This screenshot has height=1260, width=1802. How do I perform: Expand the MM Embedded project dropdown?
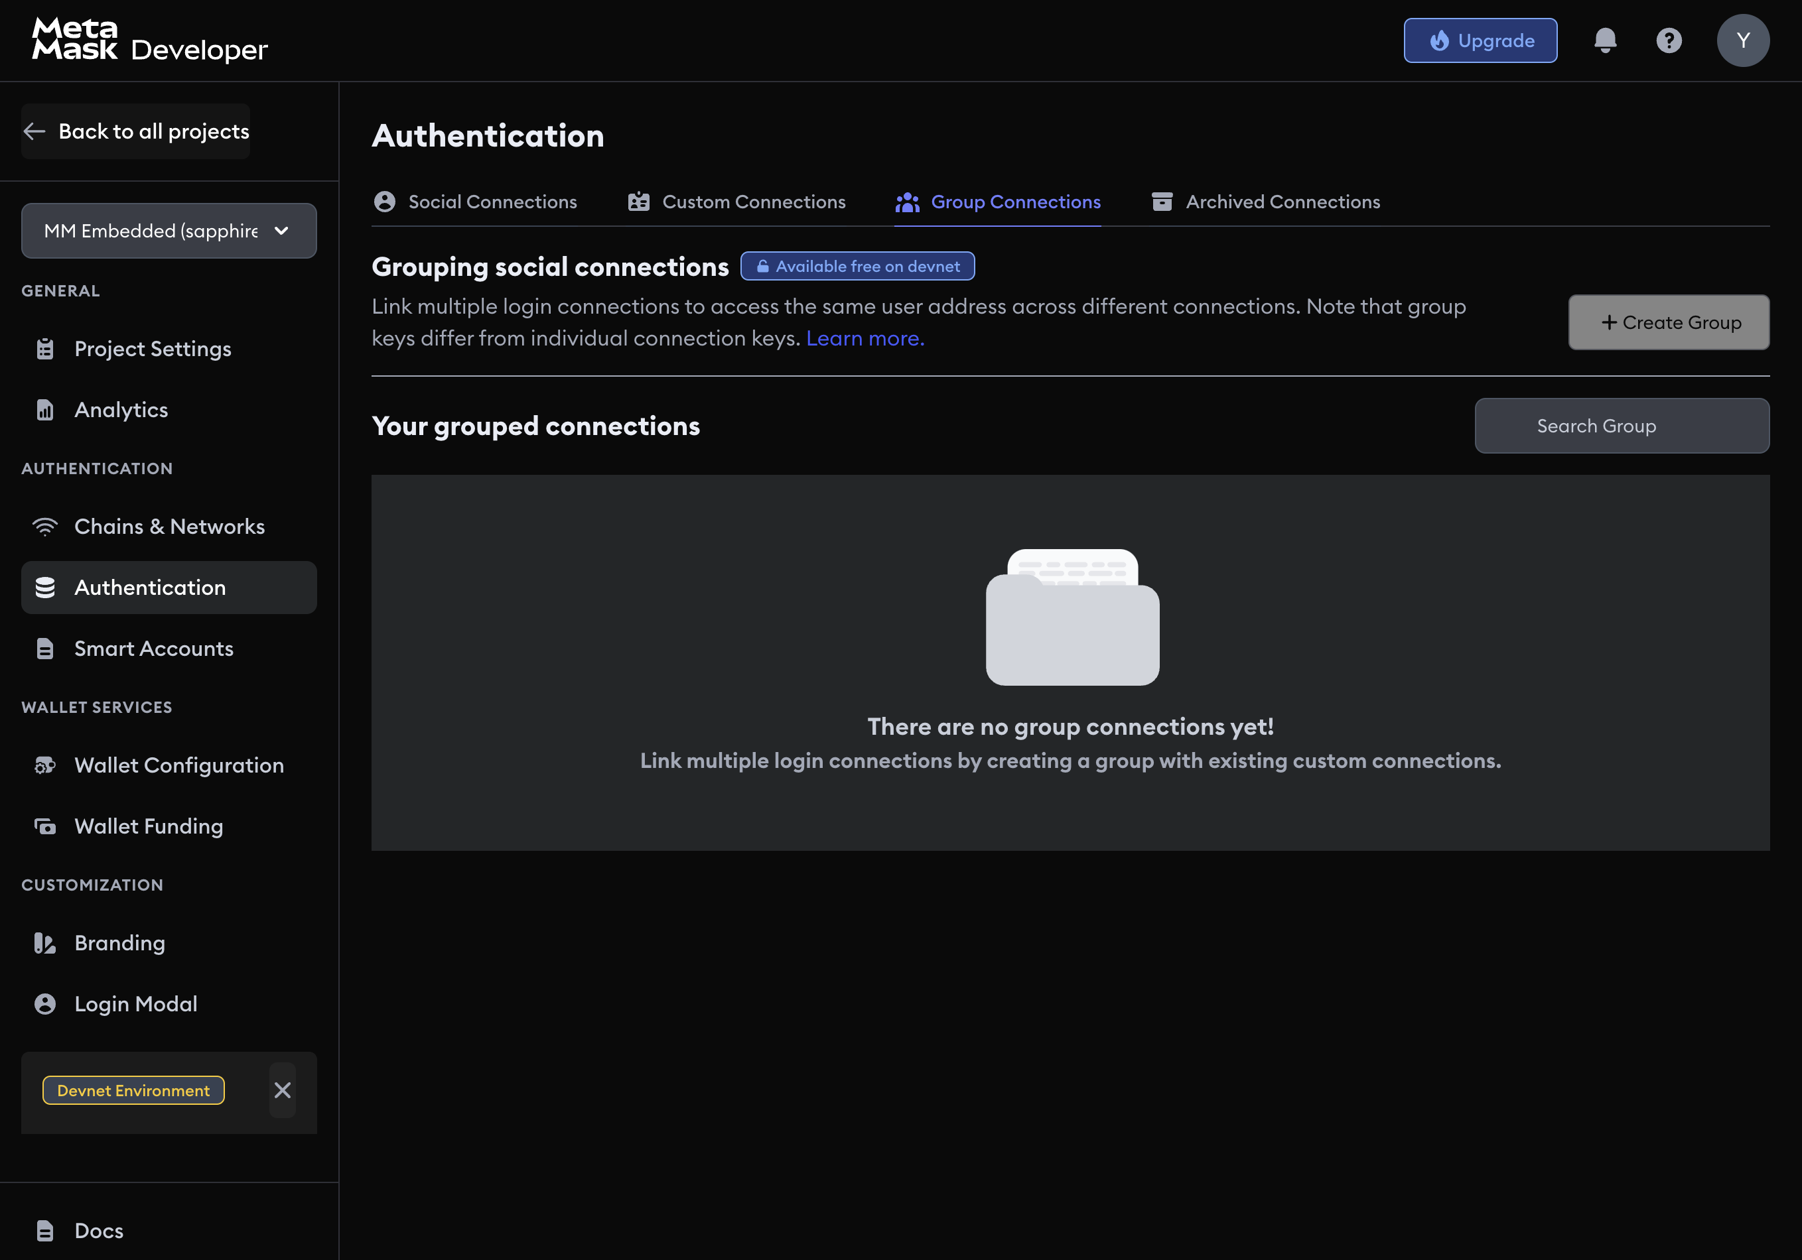point(169,231)
